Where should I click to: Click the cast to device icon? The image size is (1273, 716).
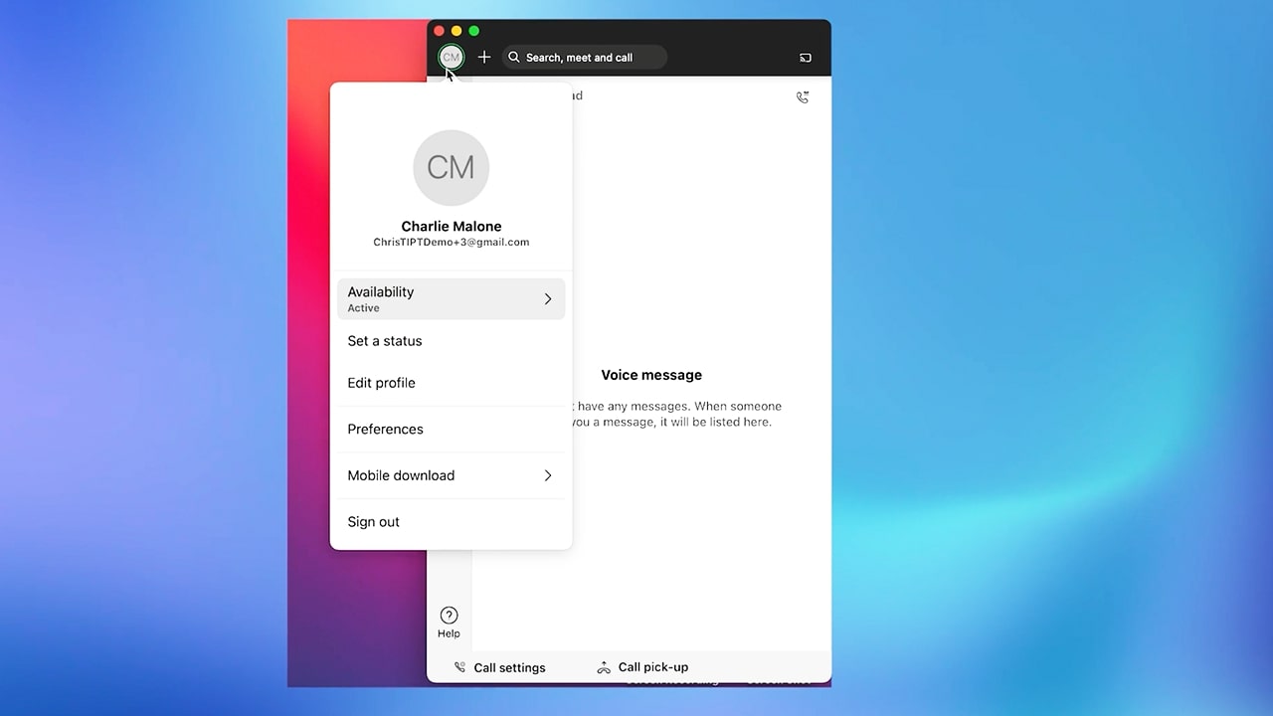coord(806,58)
